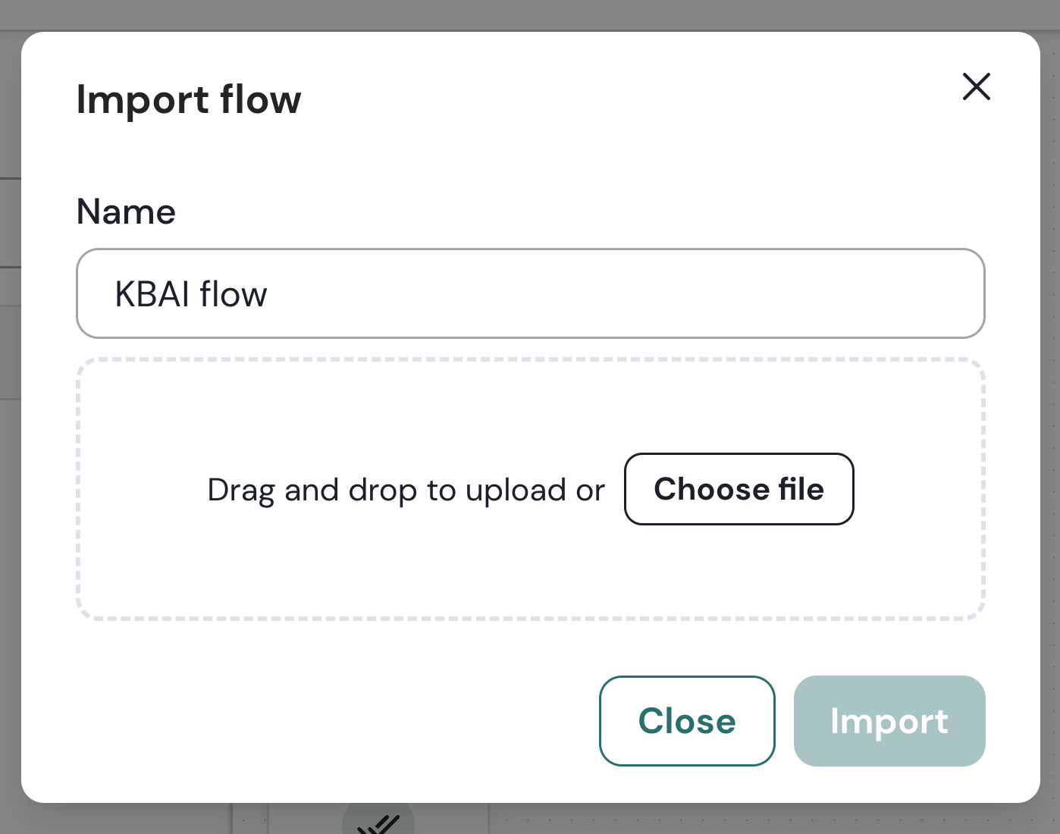Viewport: 1060px width, 834px height.
Task: Click the dimmed backdrop above the dialog
Action: click(x=530, y=14)
